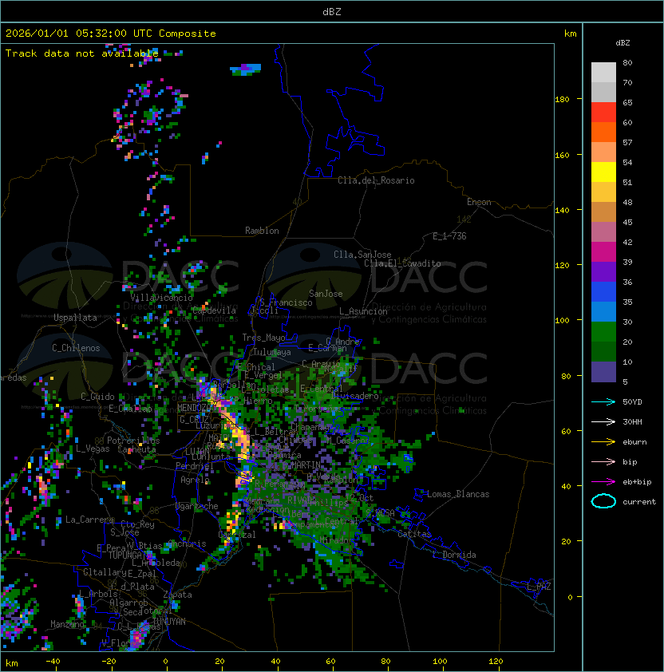Click the '50YD' legend label

[x=632, y=401]
